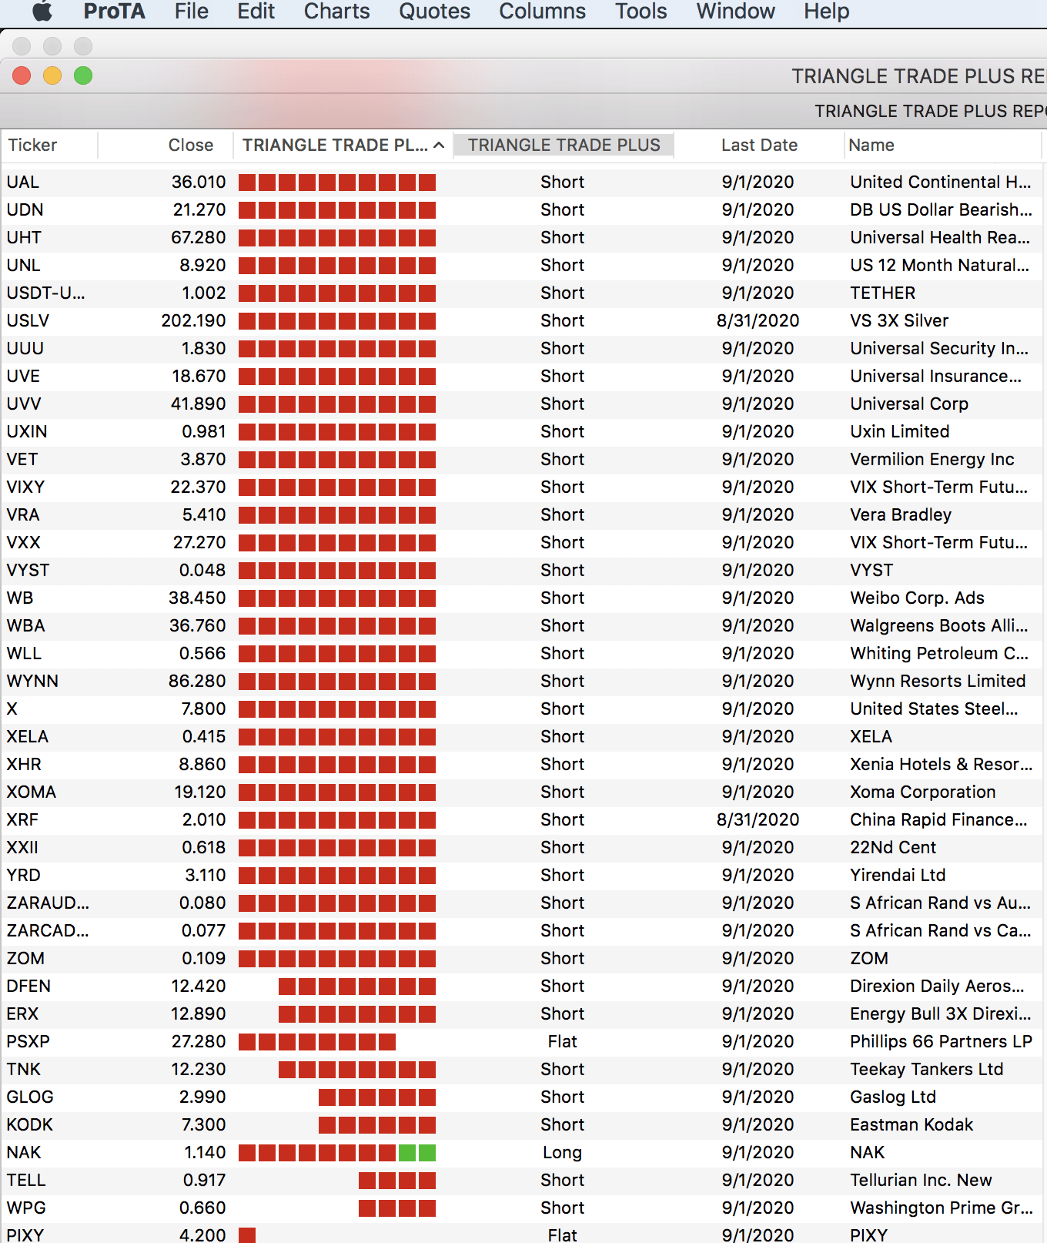Click the UUU ticker cell
This screenshot has width=1047, height=1243.
25,348
